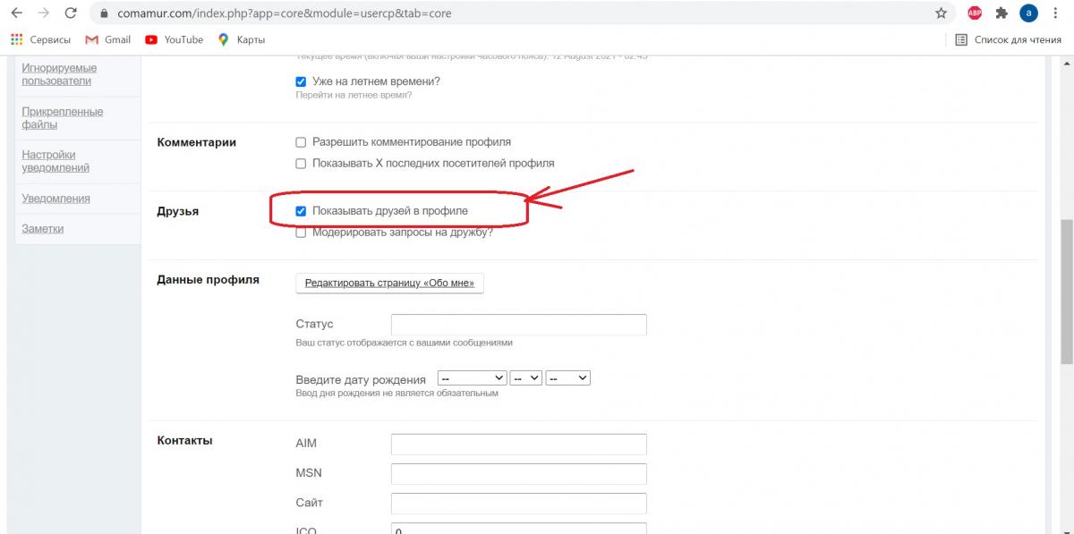Click into the Статус text field
1074x534 pixels.
click(518, 324)
